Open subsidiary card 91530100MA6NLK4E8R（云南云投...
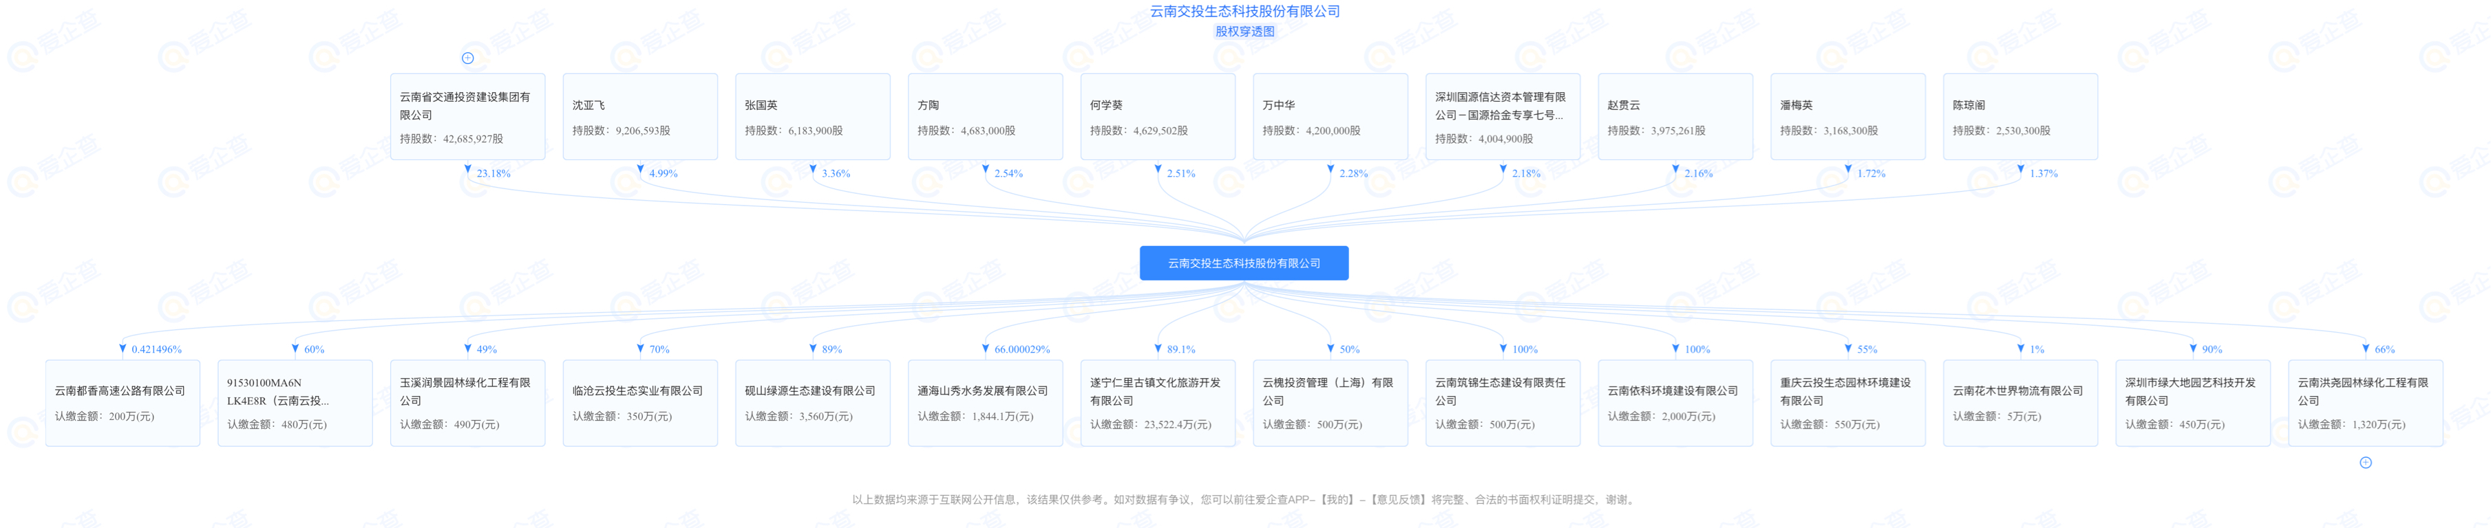The image size is (2491, 528). [x=295, y=404]
